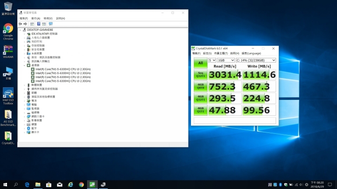Screen dimensions: 337x189
Task: Click the scan hardware monitor toolbar icon
Action: pyautogui.click(x=51, y=24)
